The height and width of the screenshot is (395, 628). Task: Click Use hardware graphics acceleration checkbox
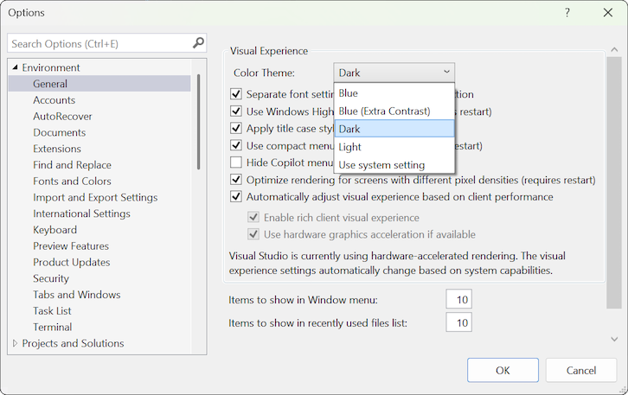[253, 234]
